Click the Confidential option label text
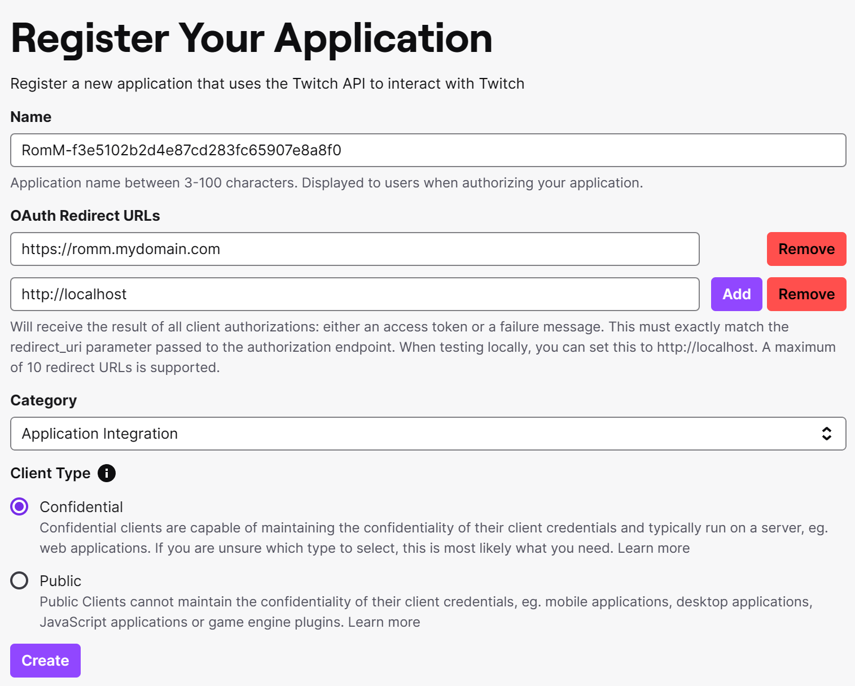 point(81,507)
